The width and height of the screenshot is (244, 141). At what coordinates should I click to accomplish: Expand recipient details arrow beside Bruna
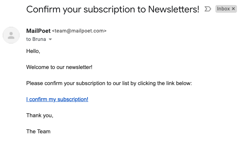[50, 39]
